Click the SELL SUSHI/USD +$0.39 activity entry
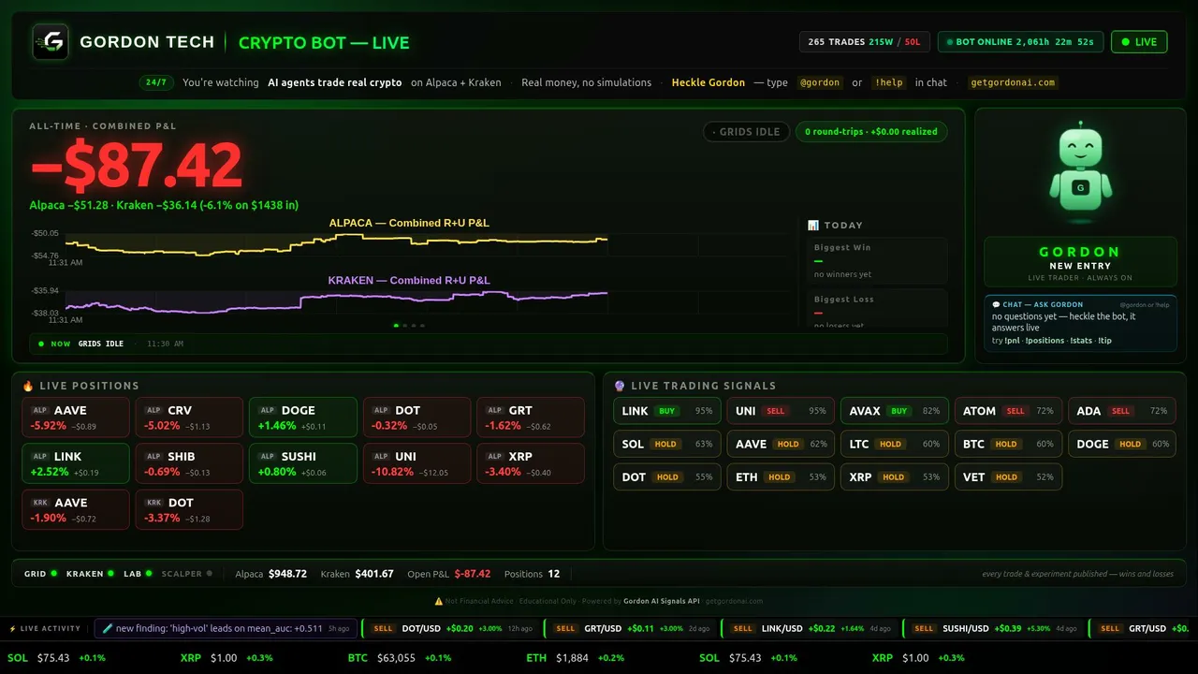This screenshot has height=674, width=1198. [x=992, y=628]
